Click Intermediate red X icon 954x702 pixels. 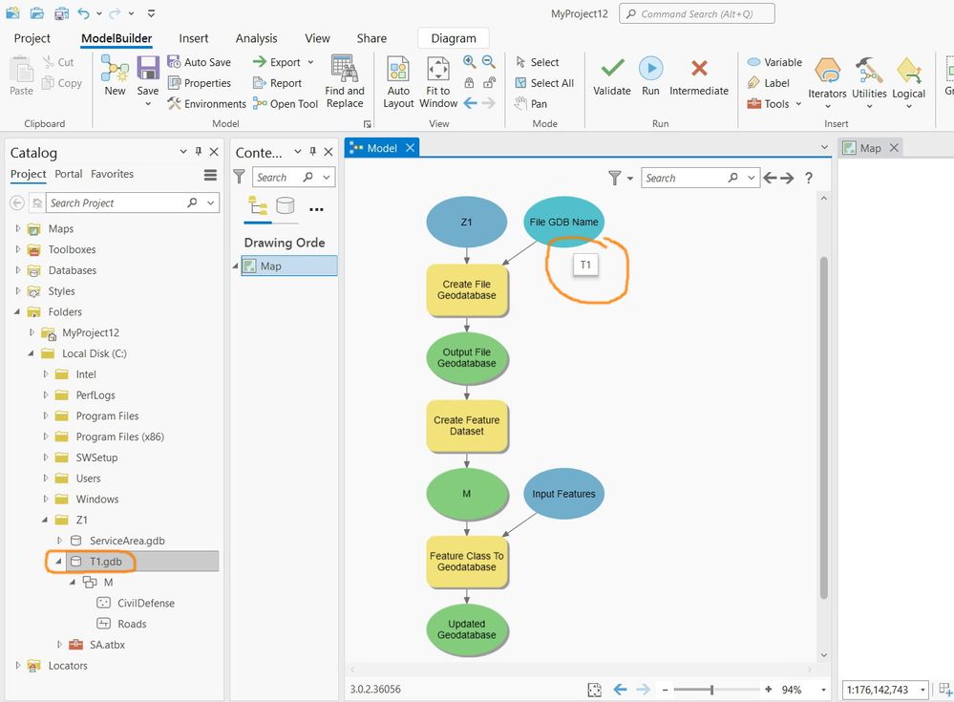coord(699,68)
